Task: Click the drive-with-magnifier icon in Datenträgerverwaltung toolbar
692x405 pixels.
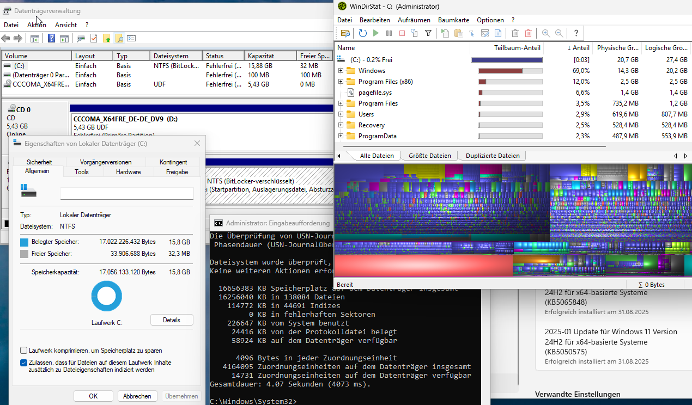Action: (81, 39)
